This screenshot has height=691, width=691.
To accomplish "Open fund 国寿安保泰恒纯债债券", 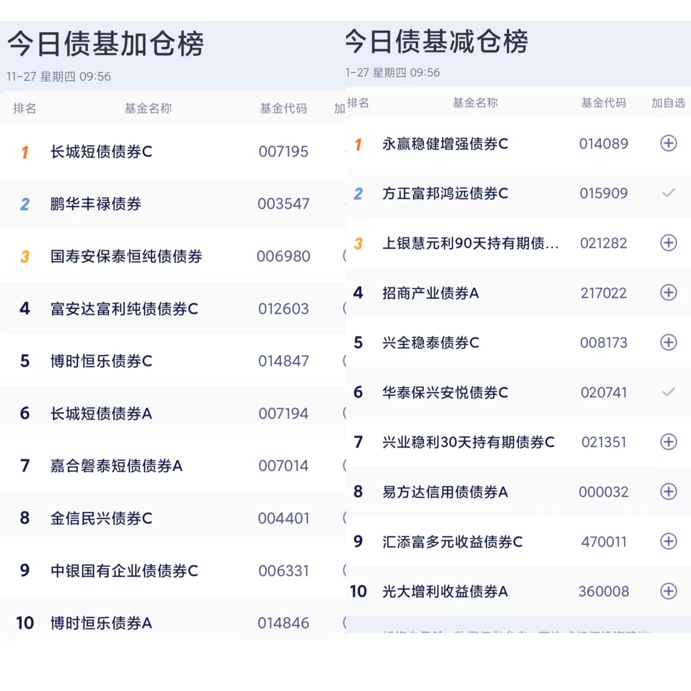I will pos(126,256).
